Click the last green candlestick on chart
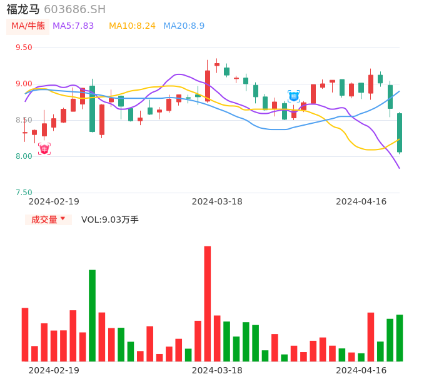This screenshot has width=429, height=379. pyautogui.click(x=400, y=133)
